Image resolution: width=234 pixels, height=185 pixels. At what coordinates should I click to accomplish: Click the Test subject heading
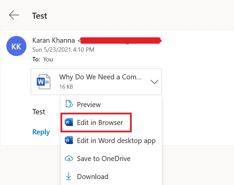point(39,16)
